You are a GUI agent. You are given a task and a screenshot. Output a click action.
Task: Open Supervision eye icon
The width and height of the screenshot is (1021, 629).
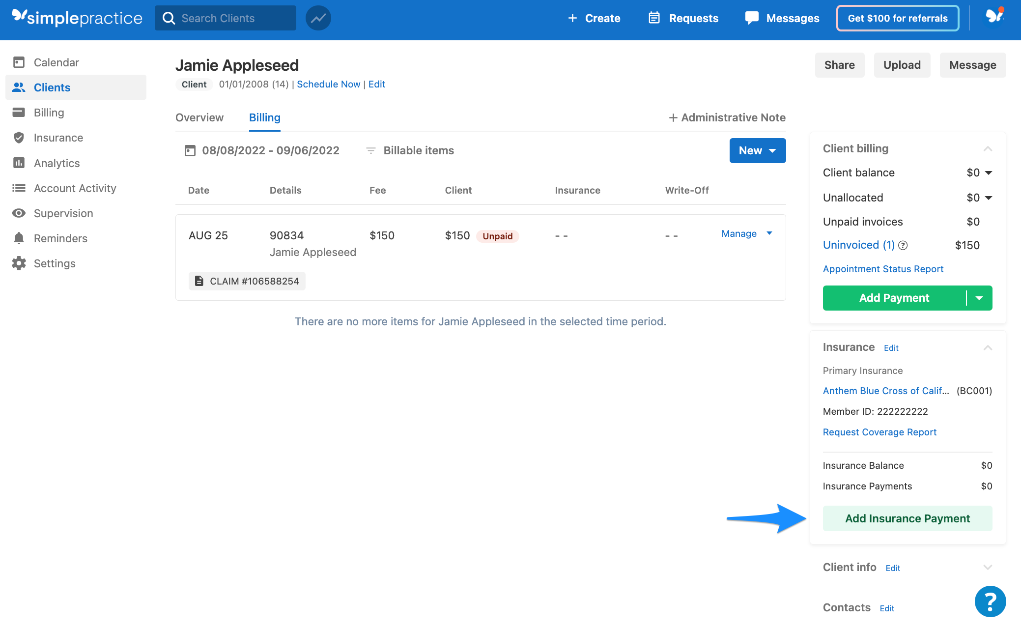19,213
